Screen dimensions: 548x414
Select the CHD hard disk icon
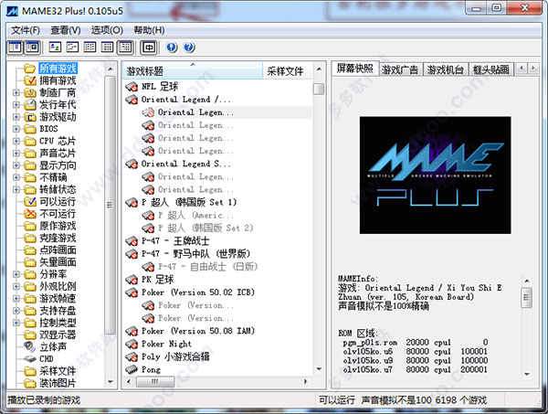(x=30, y=359)
